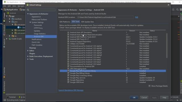Open the Navigate menu
The image size is (182, 102).
pos(21,6)
